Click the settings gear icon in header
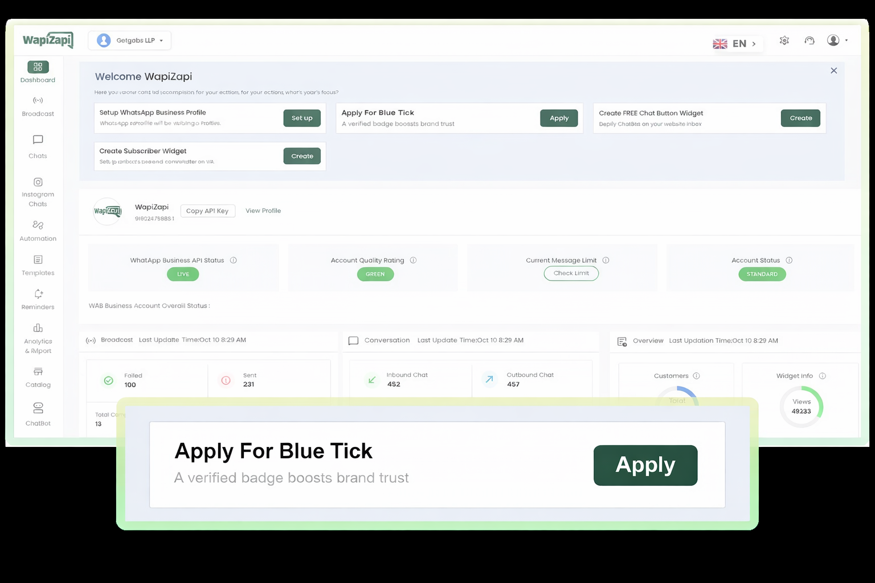The height and width of the screenshot is (583, 875). (784, 40)
